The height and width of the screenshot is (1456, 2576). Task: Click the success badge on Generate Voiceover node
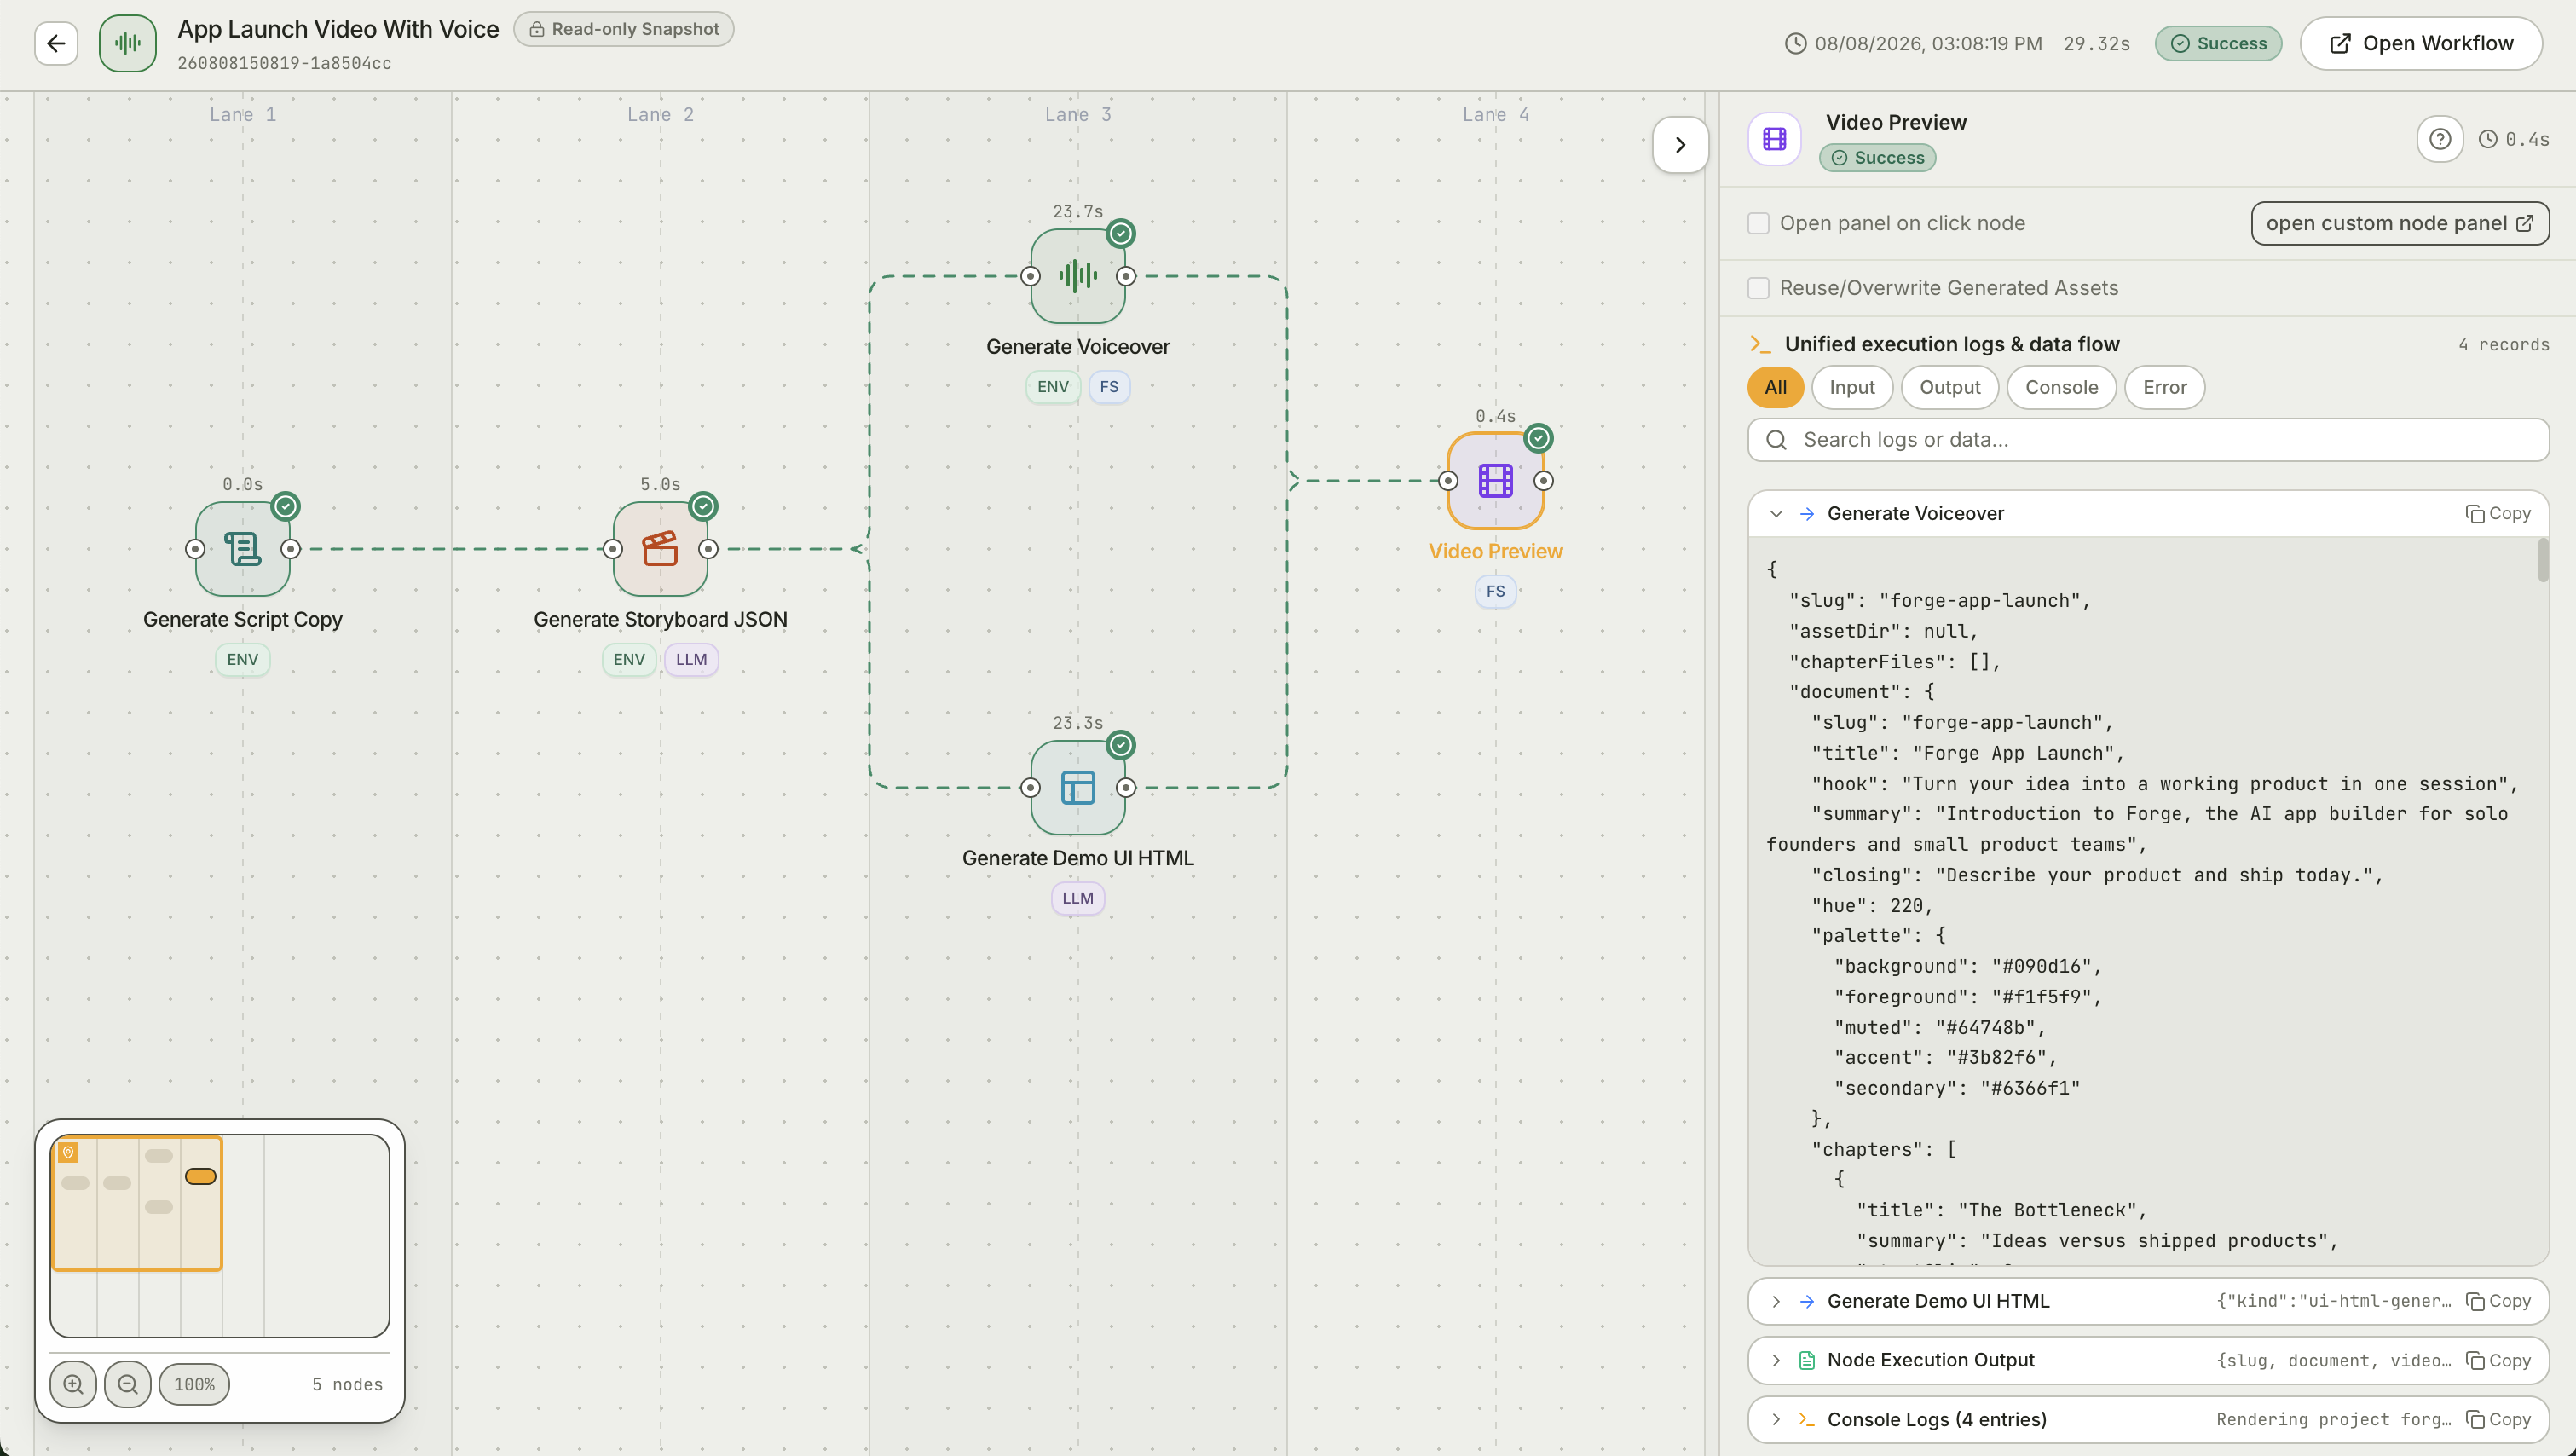[x=1121, y=233]
